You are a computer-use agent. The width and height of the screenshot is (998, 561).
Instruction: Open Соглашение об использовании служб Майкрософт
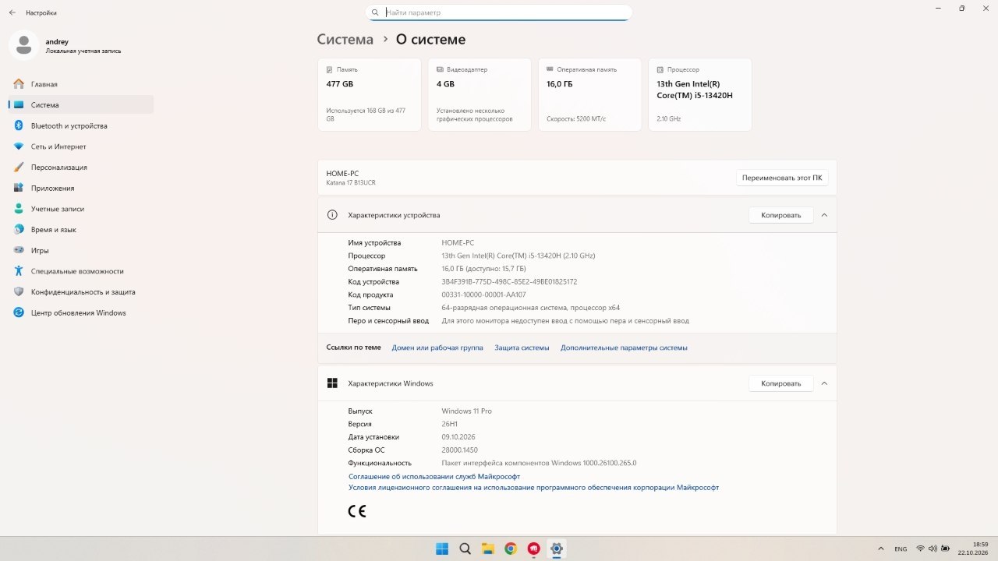[x=434, y=476]
